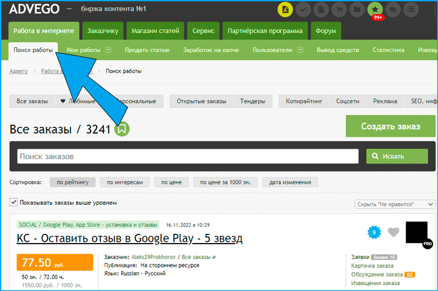The image size is (438, 291).
Task: Open 'Вывод средств' submenu item
Action: click(x=338, y=50)
